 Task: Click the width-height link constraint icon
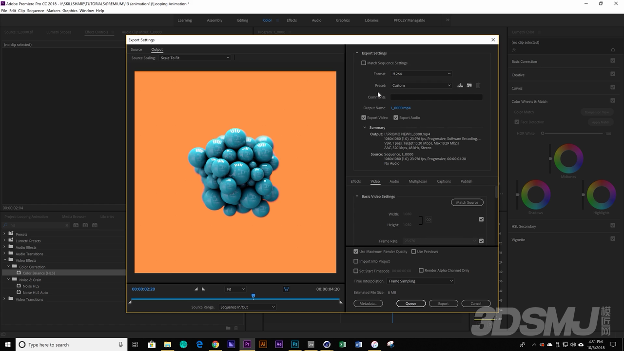click(429, 219)
